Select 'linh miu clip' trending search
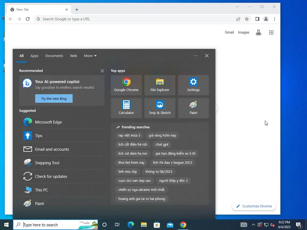Viewport: 307px width, 230px height. click(x=127, y=171)
